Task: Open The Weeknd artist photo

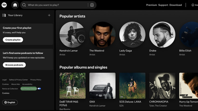Action: [x=102, y=34]
